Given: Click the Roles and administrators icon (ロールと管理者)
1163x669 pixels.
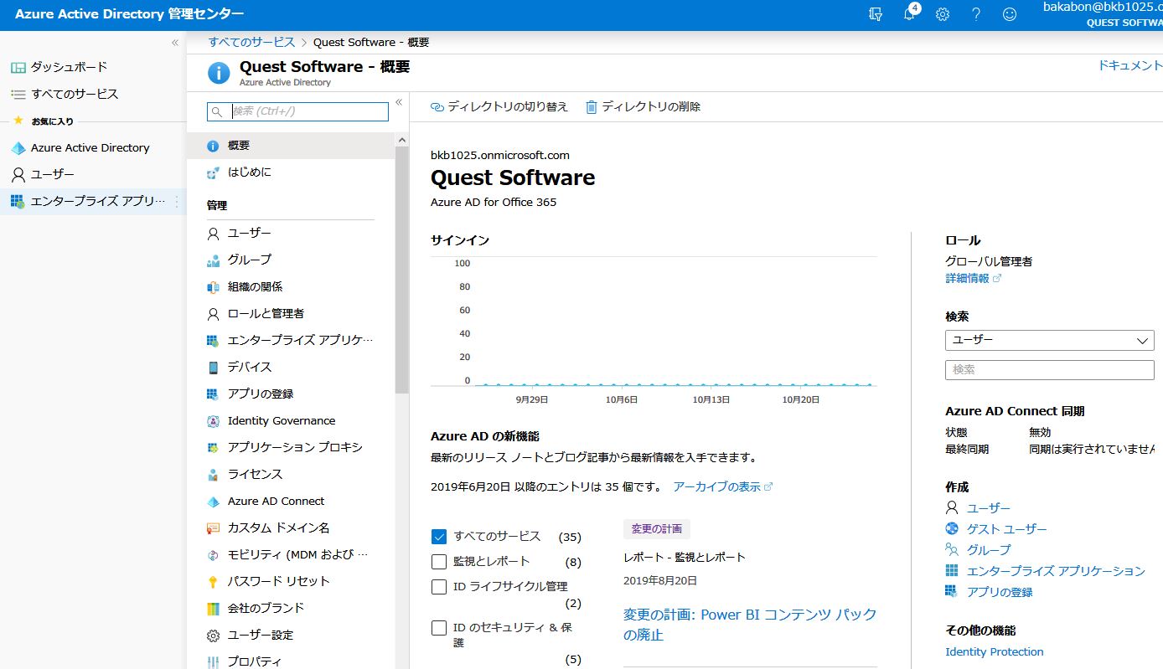Looking at the screenshot, I should [x=213, y=314].
